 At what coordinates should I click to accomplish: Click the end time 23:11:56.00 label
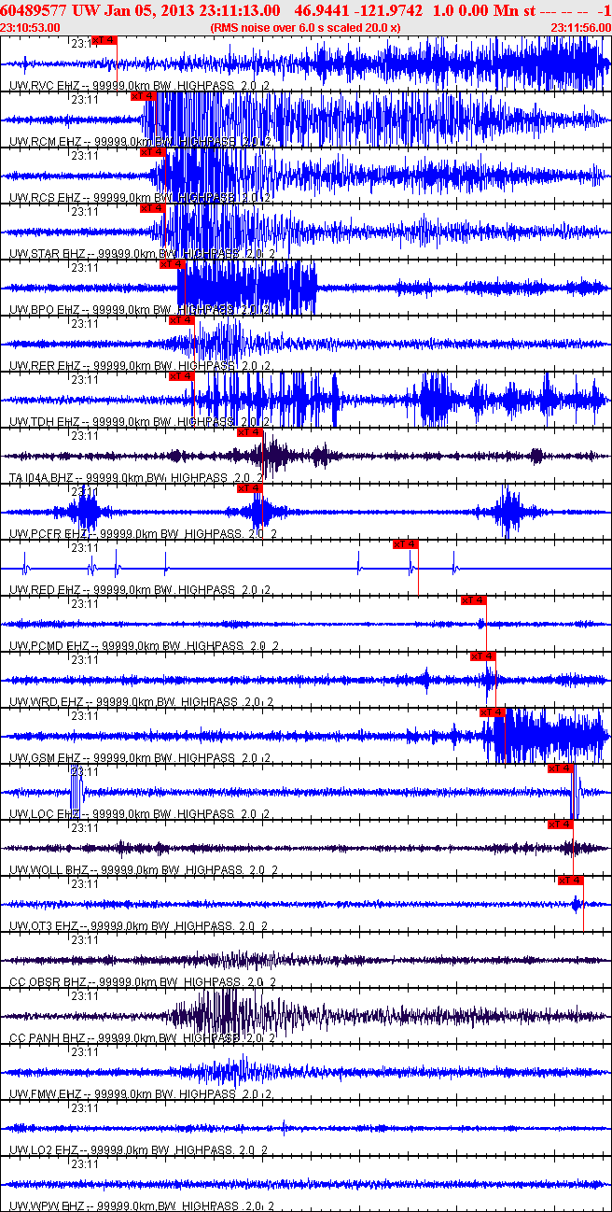[580, 28]
